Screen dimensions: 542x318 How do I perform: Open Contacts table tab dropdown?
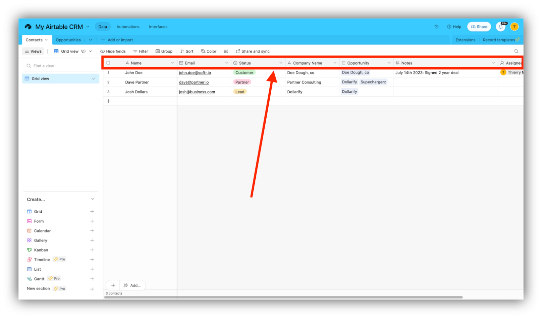(46, 40)
